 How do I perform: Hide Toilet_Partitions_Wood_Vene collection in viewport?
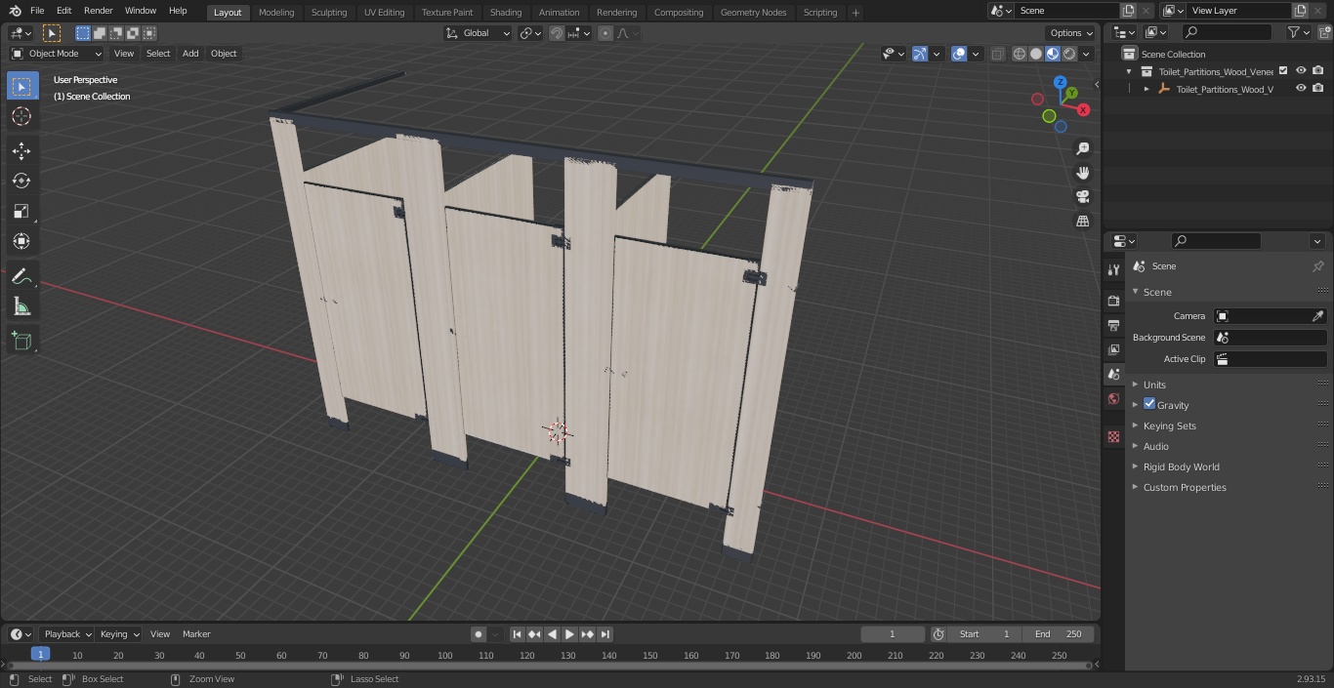tap(1301, 71)
